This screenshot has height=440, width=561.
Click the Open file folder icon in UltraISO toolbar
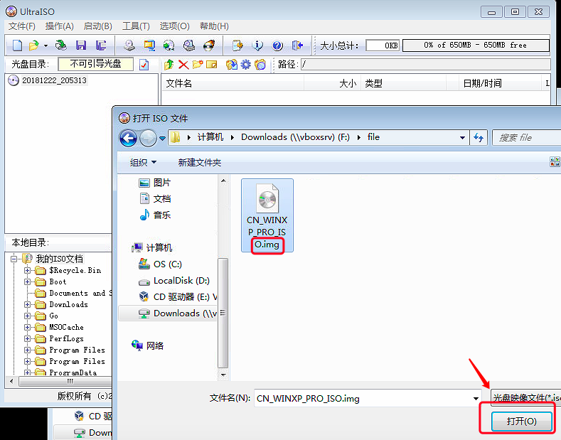(34, 45)
